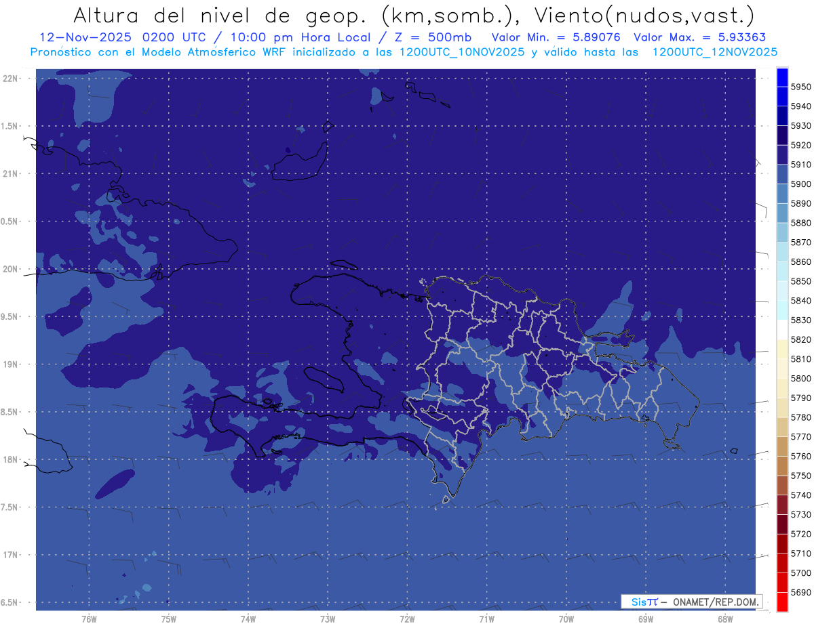
Task: Click the '18N' latitude axis label
Action: coord(9,459)
